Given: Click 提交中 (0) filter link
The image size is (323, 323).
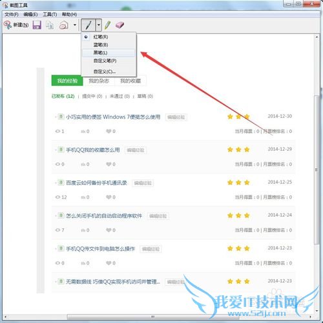Looking at the screenshot, I should tap(92, 96).
